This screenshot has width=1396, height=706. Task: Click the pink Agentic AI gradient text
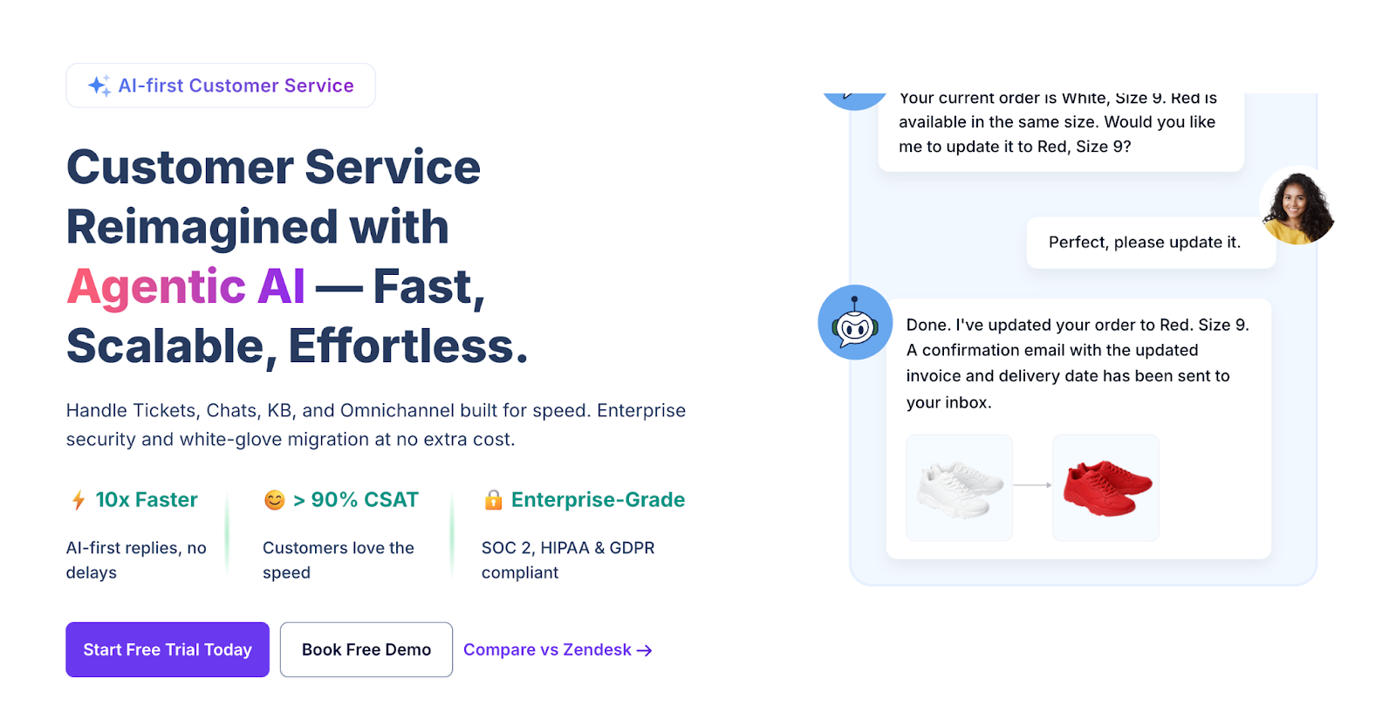click(186, 287)
